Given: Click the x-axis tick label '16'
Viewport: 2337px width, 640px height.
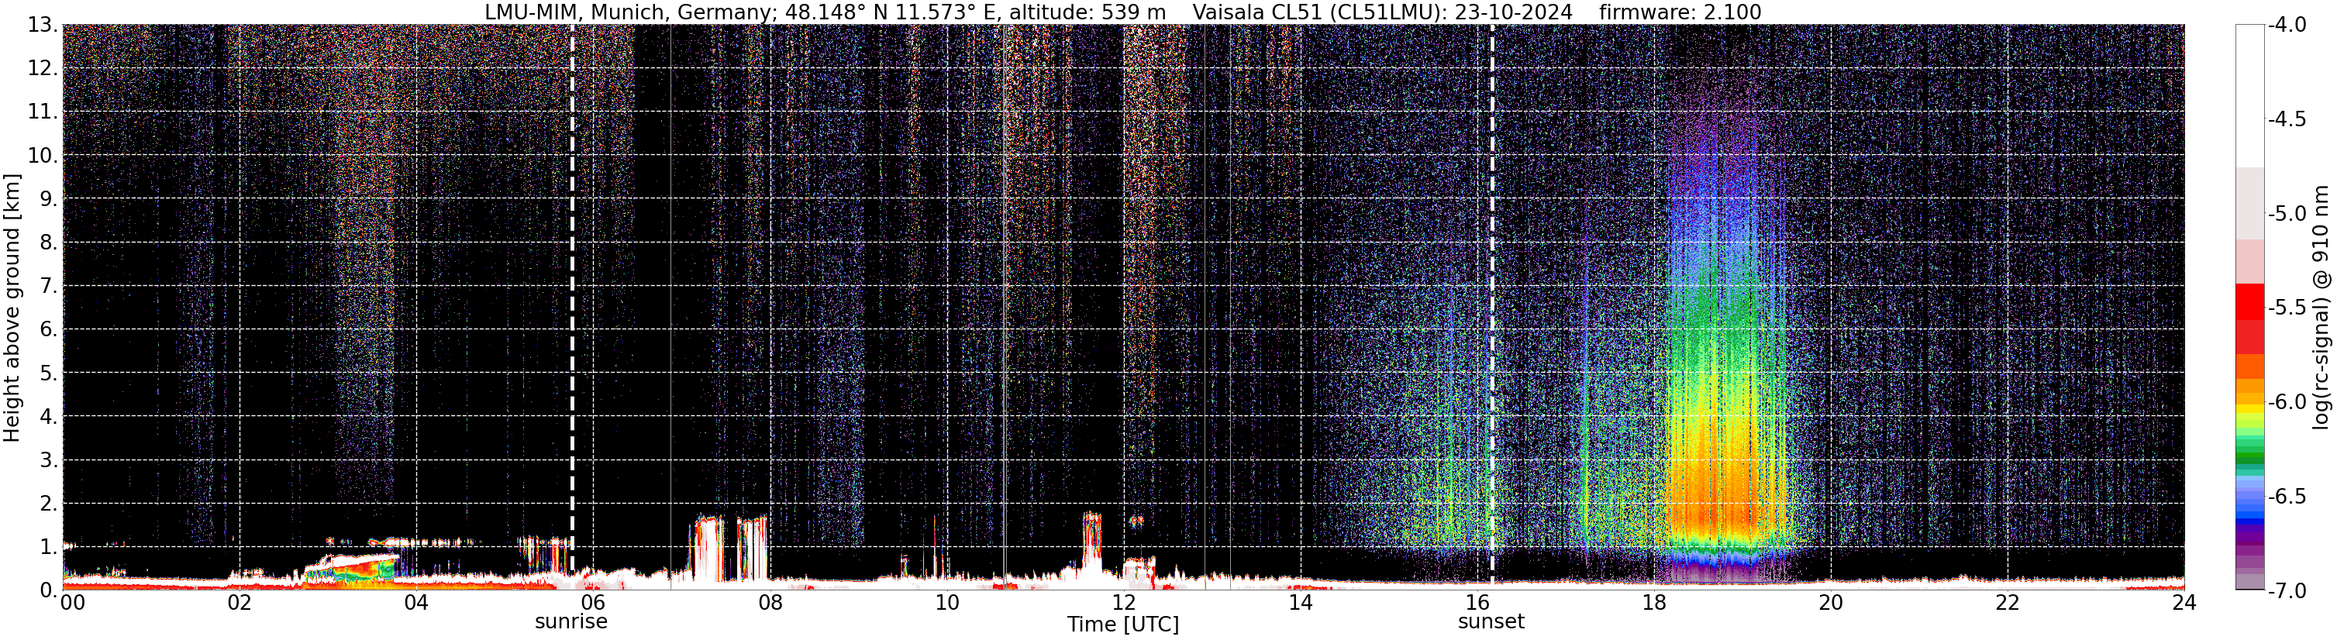Looking at the screenshot, I should click(1477, 603).
